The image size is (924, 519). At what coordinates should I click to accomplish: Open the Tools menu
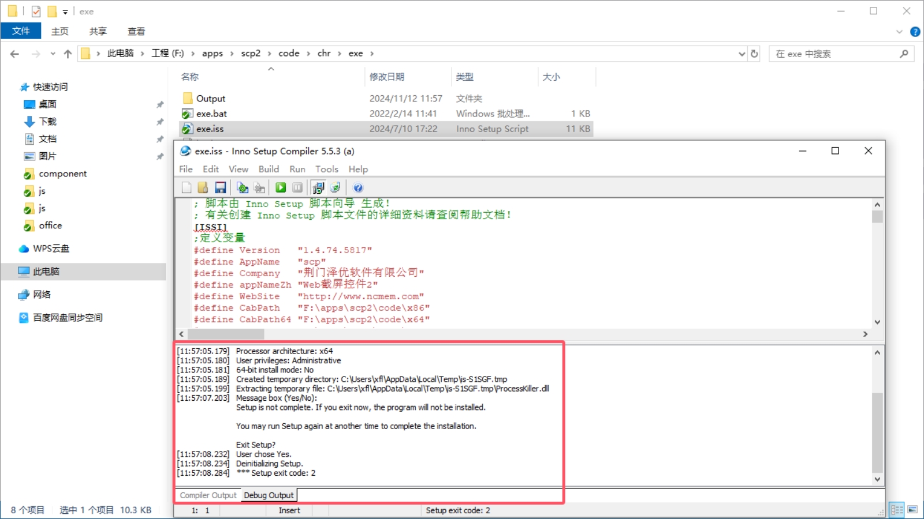pyautogui.click(x=326, y=169)
